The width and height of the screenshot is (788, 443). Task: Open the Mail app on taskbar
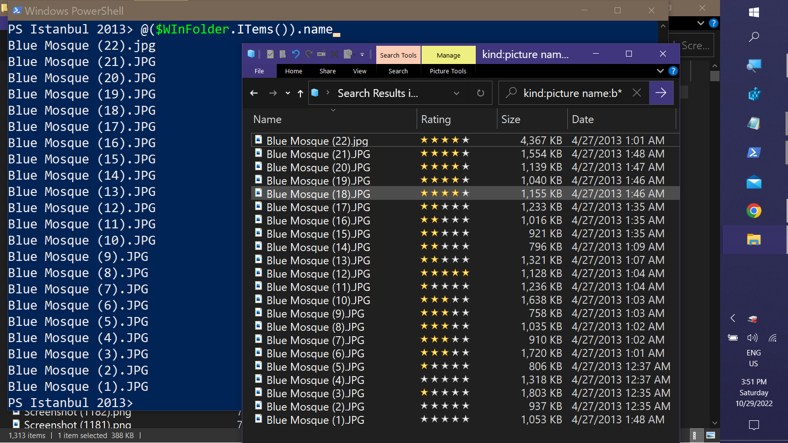(x=754, y=182)
